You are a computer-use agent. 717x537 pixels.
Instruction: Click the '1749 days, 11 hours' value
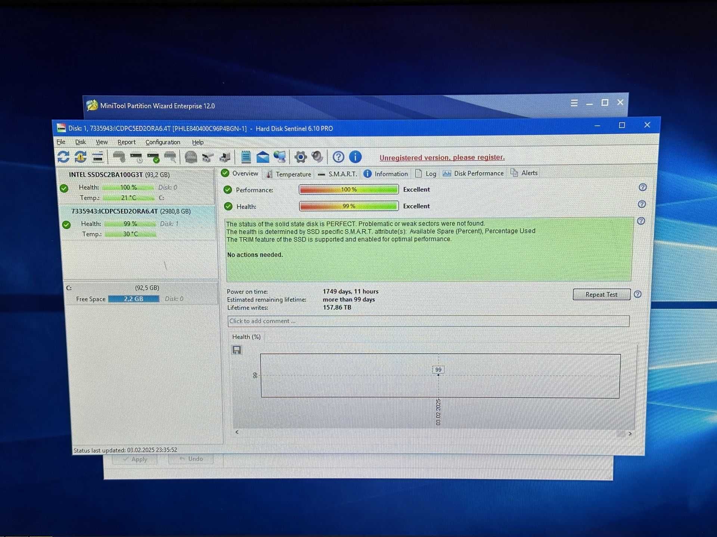(351, 291)
